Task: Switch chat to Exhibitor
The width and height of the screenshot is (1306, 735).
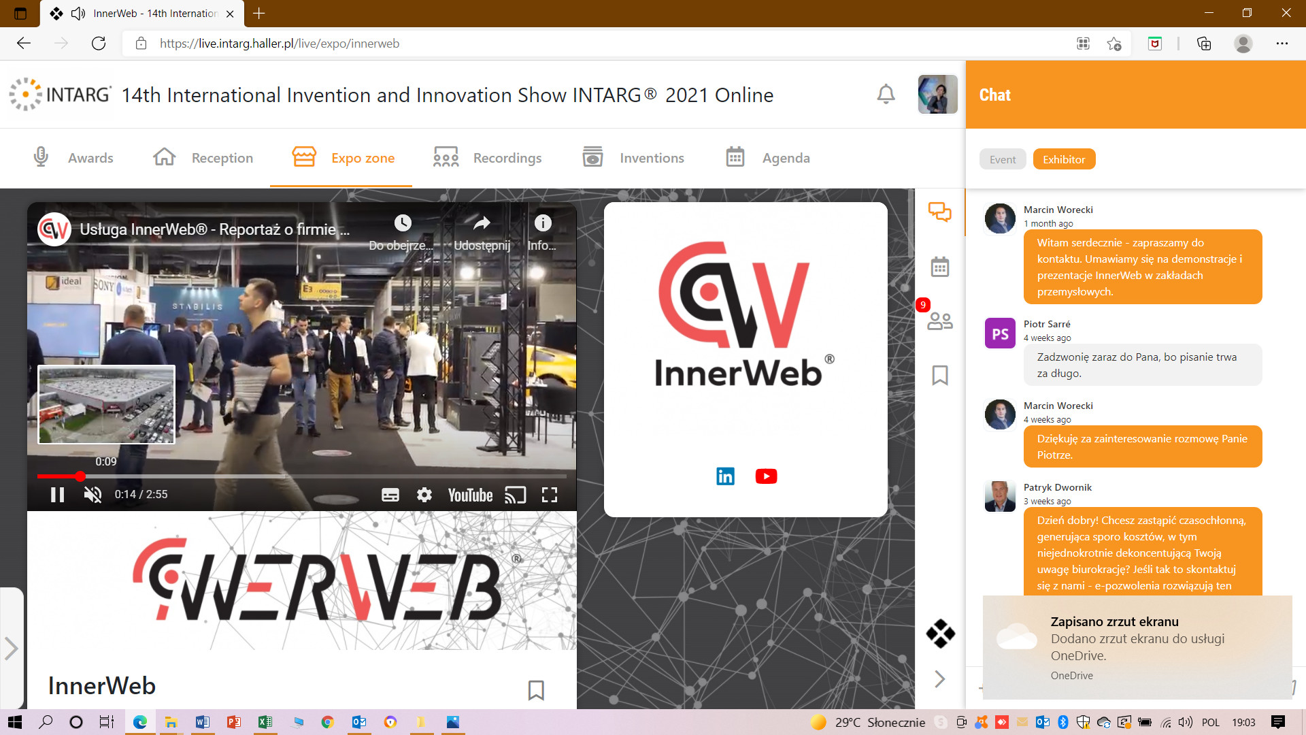Action: point(1064,159)
